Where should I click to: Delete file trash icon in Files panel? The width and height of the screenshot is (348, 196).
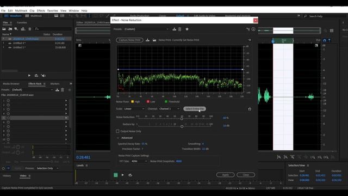(30, 29)
